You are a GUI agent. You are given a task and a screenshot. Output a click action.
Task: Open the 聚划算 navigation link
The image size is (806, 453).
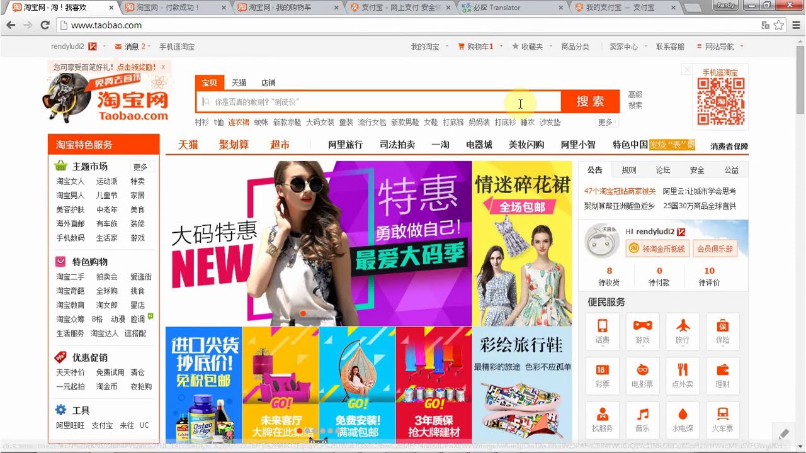tap(234, 145)
